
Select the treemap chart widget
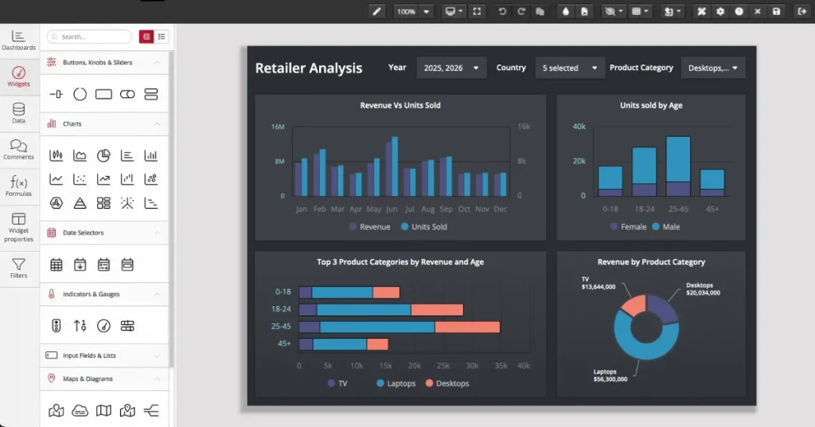coord(103,203)
